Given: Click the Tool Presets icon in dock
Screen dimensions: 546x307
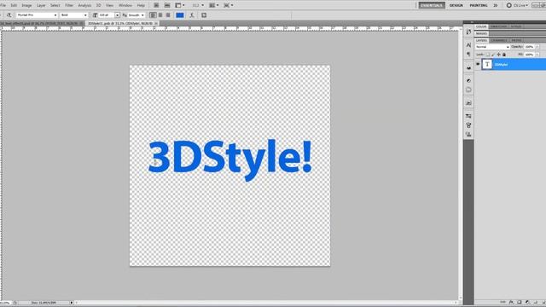Looking at the screenshot, I should (x=468, y=125).
